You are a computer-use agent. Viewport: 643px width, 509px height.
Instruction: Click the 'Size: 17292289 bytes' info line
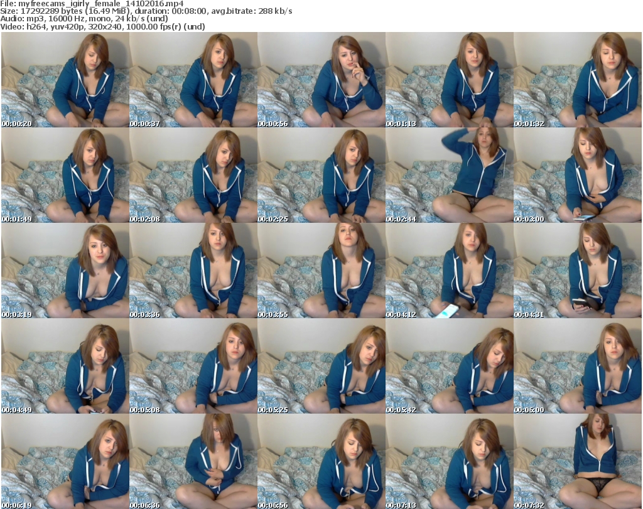146,11
